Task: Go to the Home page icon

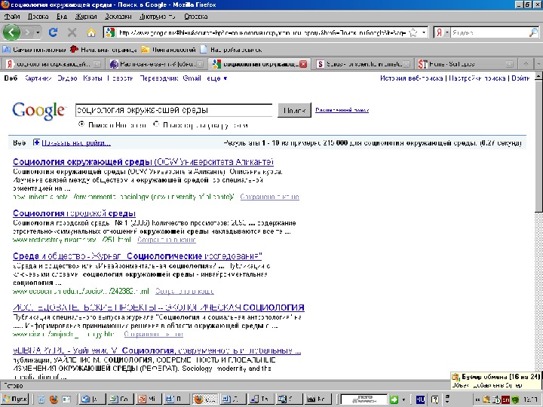Action: click(91, 32)
